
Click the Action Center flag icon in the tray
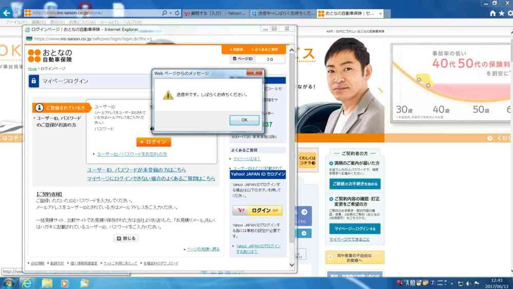coord(477,283)
